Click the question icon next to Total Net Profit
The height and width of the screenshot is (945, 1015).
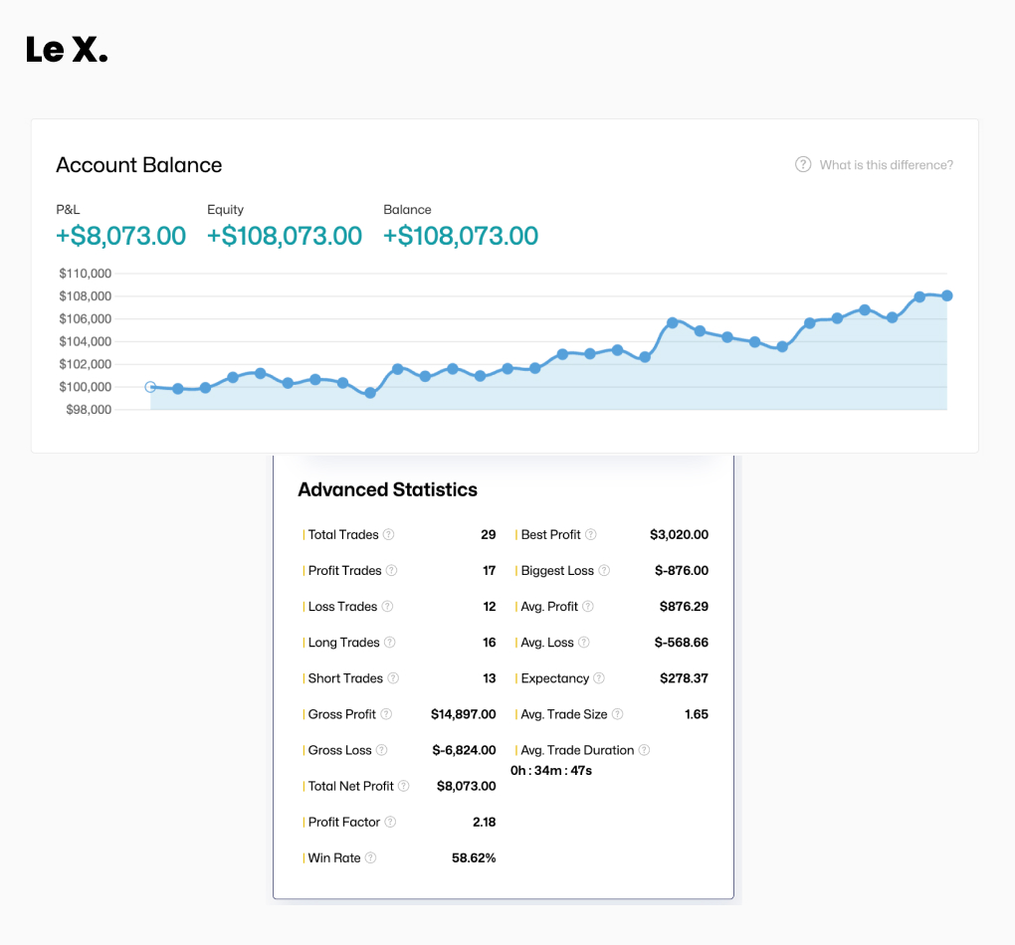coord(404,786)
